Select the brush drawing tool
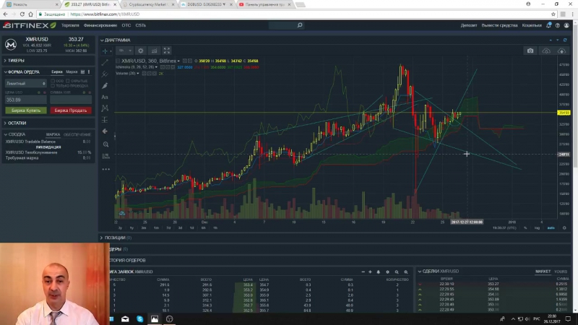Image resolution: width=578 pixels, height=325 pixels. point(105,85)
